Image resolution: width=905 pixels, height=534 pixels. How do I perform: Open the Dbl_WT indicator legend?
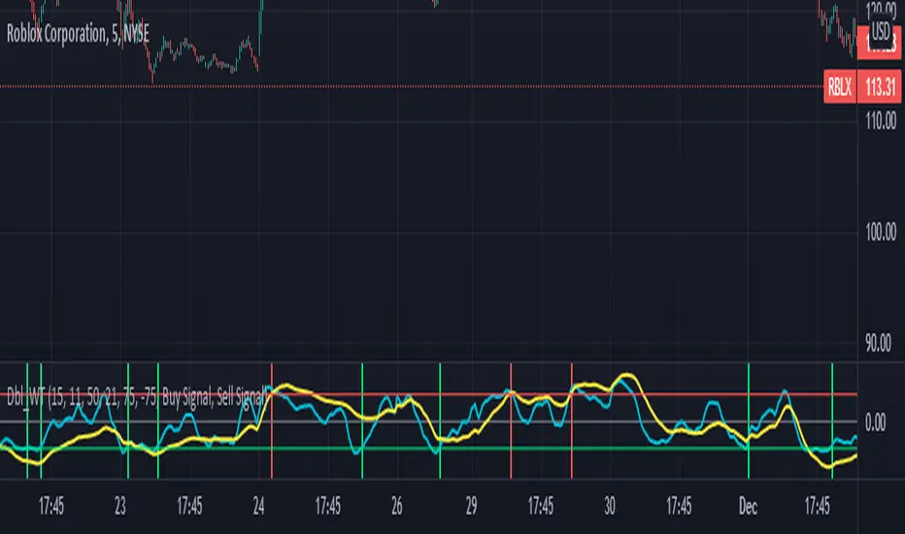[x=137, y=397]
